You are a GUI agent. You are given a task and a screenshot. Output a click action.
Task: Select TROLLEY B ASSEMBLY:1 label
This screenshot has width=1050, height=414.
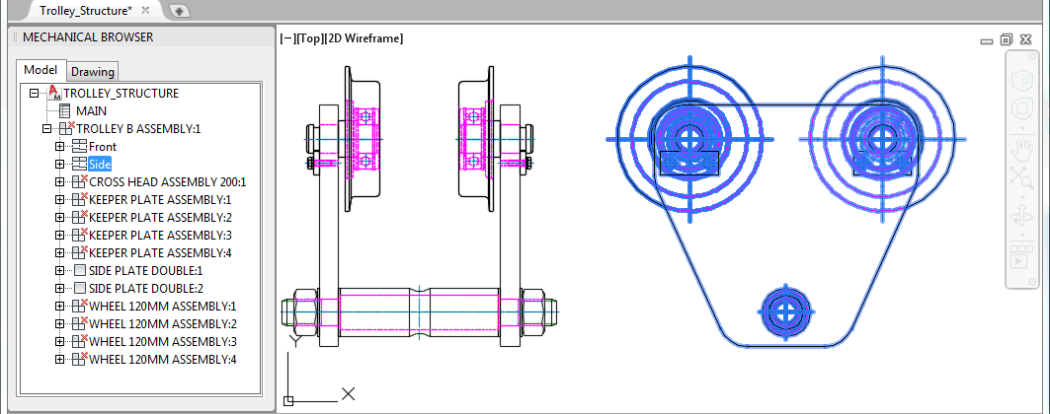tap(138, 129)
